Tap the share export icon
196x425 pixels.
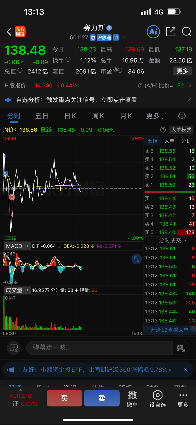(x=171, y=32)
